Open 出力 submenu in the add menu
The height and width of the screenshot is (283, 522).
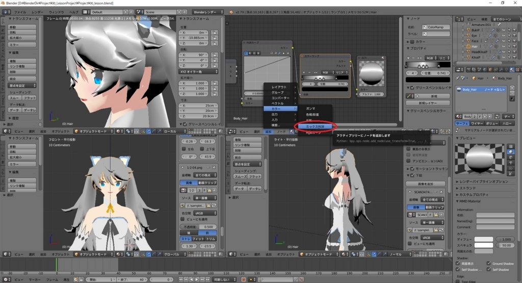pos(280,114)
